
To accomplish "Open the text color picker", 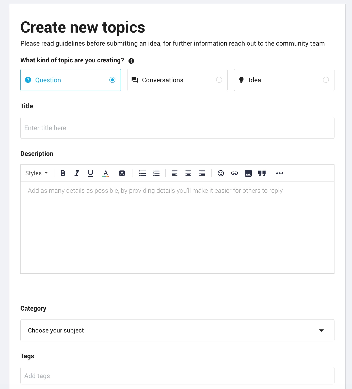I will 106,173.
